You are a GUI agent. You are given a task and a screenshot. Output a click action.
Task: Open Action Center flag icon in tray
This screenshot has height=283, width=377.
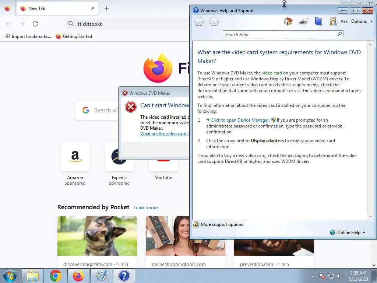tap(322, 276)
